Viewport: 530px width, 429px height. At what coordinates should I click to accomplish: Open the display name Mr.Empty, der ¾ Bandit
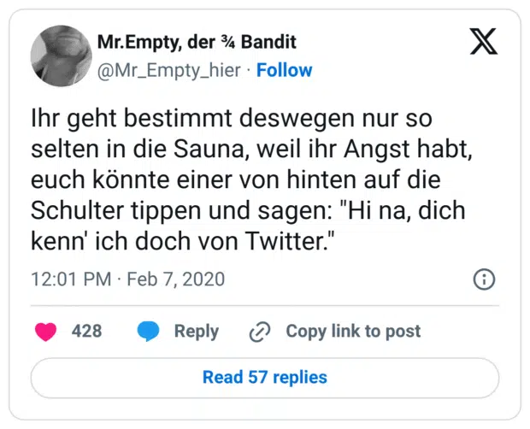[197, 42]
